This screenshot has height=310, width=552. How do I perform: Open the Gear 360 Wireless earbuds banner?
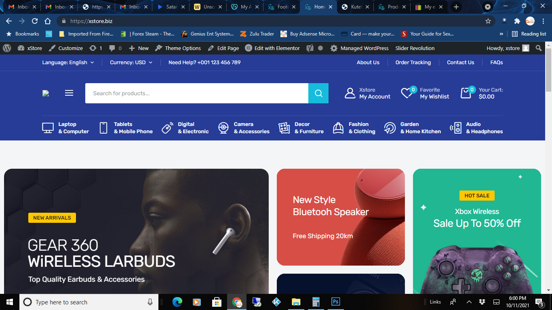[x=136, y=231]
